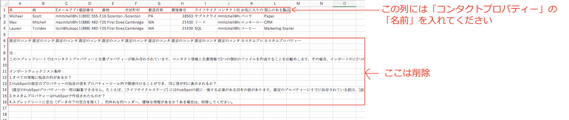Click cell with name Lauren
The image size is (569, 120).
point(20,28)
